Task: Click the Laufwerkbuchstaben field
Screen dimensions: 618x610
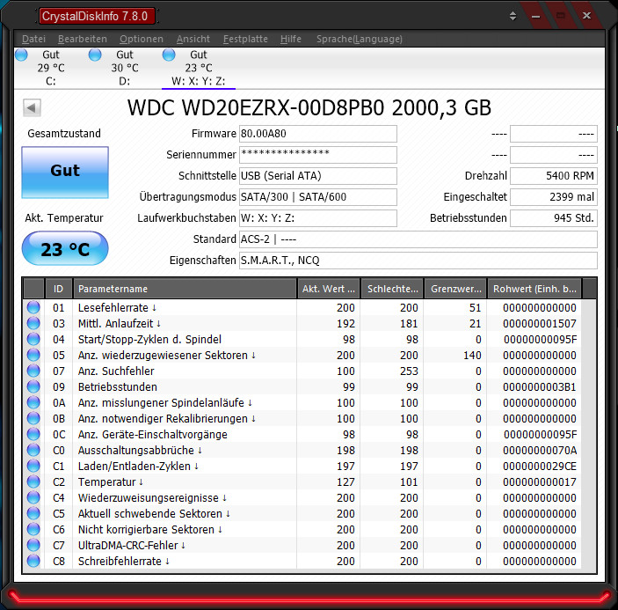Action: (x=318, y=218)
